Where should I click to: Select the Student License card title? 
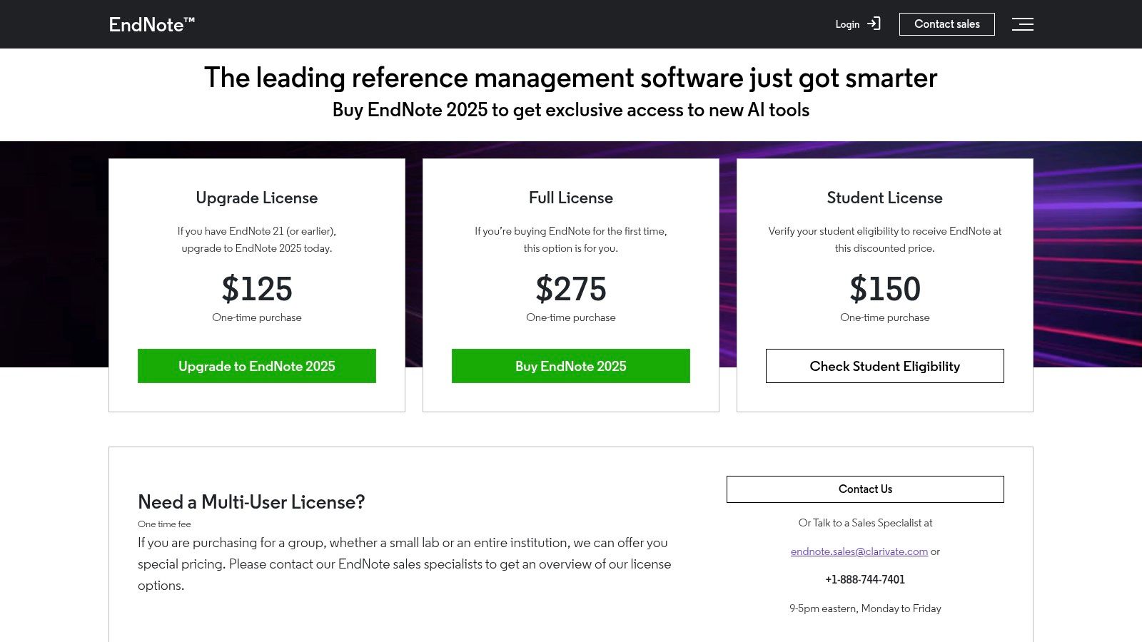pos(884,198)
